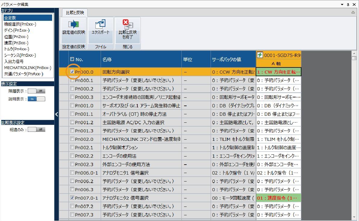Select ゲイン(Pn1xx-) category
This screenshot has height=221, width=359.
coord(17,30)
